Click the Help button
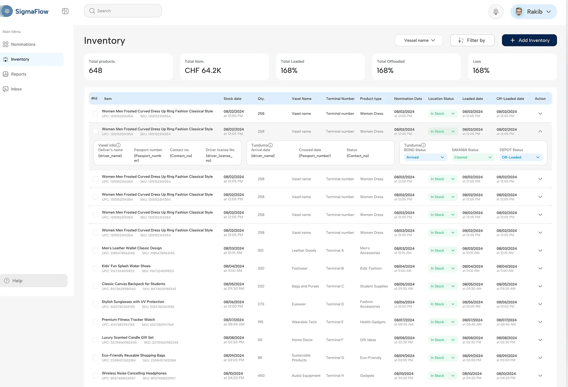Screen dimensions: 568x387 [x=34, y=281]
